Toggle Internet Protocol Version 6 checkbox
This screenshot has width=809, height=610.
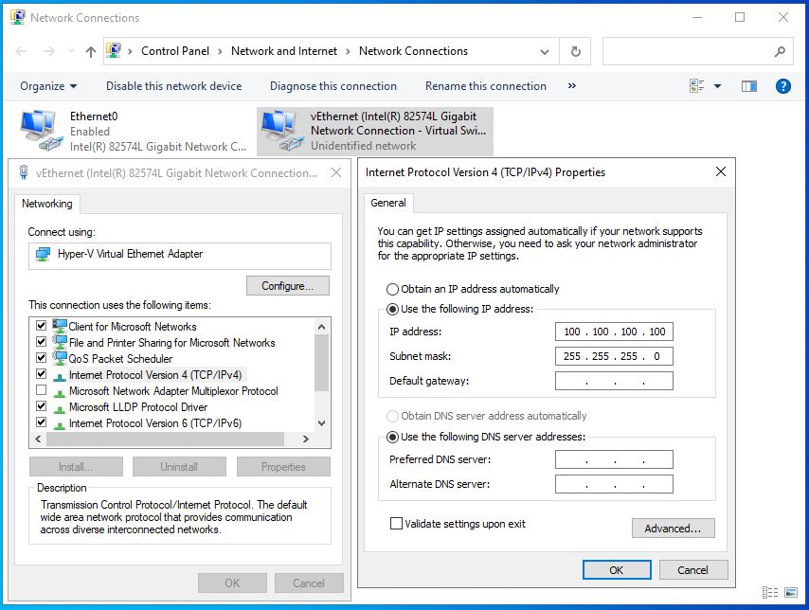pyautogui.click(x=42, y=422)
